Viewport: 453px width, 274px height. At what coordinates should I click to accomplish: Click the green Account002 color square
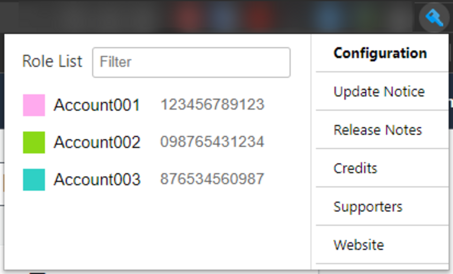point(34,142)
